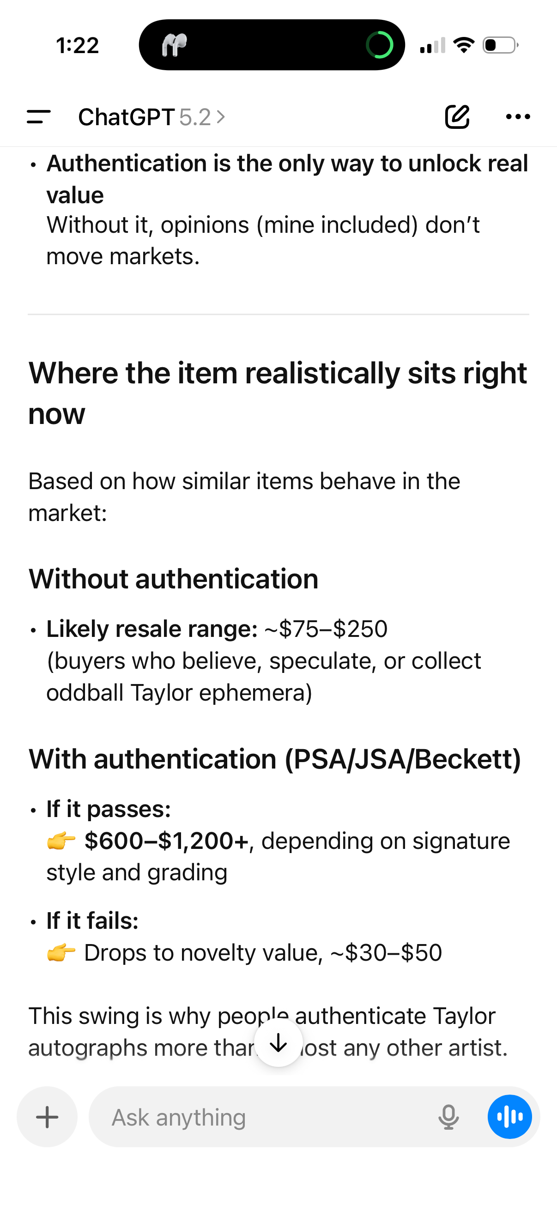Select the heading Where the item realistically sits
557x1211 pixels.
point(277,393)
